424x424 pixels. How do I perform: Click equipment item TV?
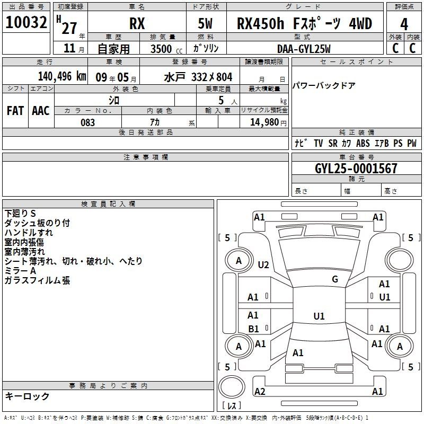click(x=319, y=143)
